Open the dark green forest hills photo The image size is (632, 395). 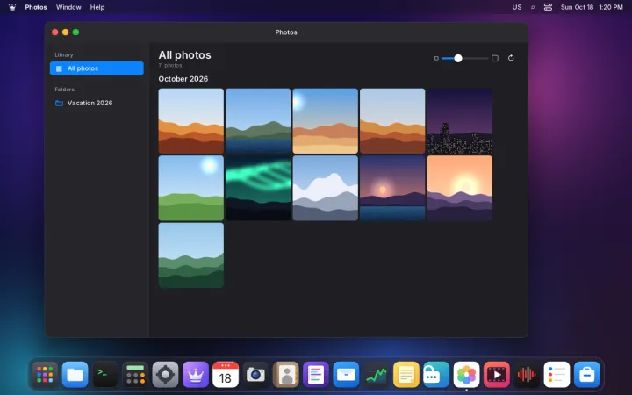coord(191,255)
